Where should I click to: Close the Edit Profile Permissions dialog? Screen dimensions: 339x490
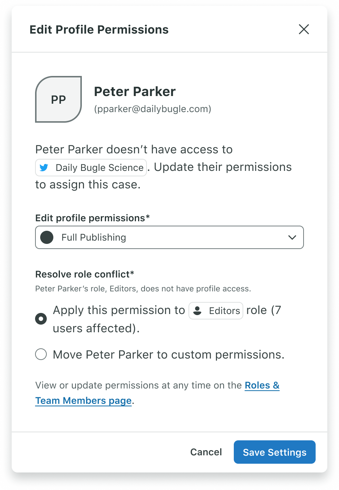[304, 29]
